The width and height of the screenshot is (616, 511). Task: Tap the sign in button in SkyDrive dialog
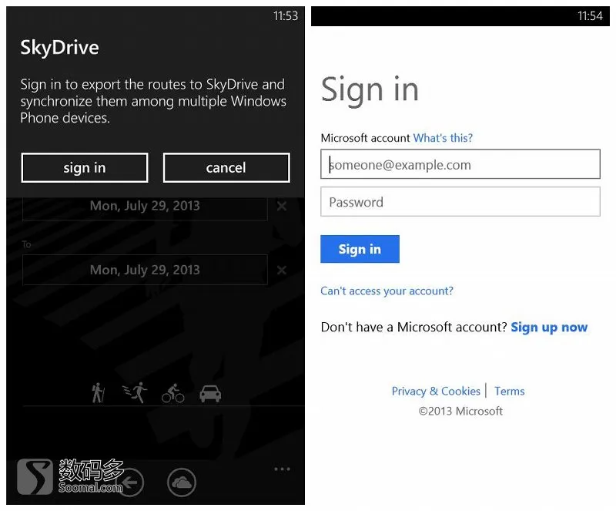[x=85, y=168]
